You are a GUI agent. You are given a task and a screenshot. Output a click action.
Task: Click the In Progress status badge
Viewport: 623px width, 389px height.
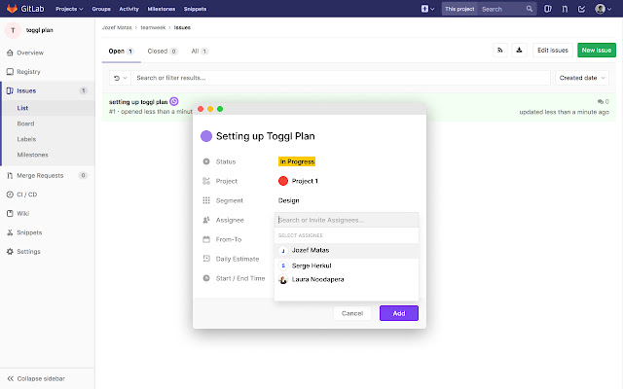(297, 161)
